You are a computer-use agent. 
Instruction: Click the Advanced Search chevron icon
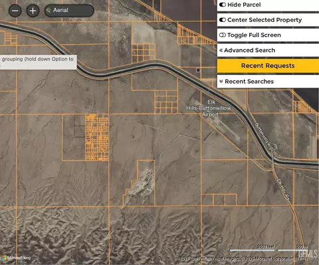pyautogui.click(x=221, y=50)
